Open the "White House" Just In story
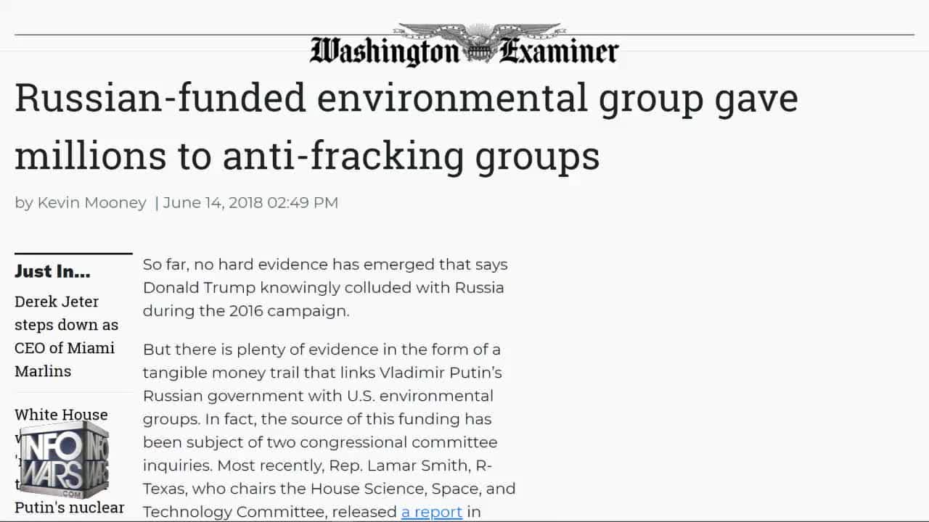The image size is (929, 522). coord(61,415)
